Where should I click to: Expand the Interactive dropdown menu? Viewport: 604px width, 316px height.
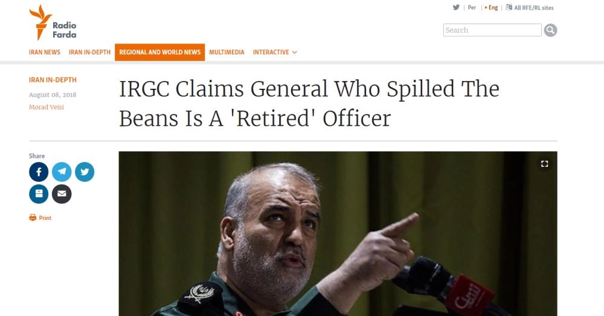275,53
